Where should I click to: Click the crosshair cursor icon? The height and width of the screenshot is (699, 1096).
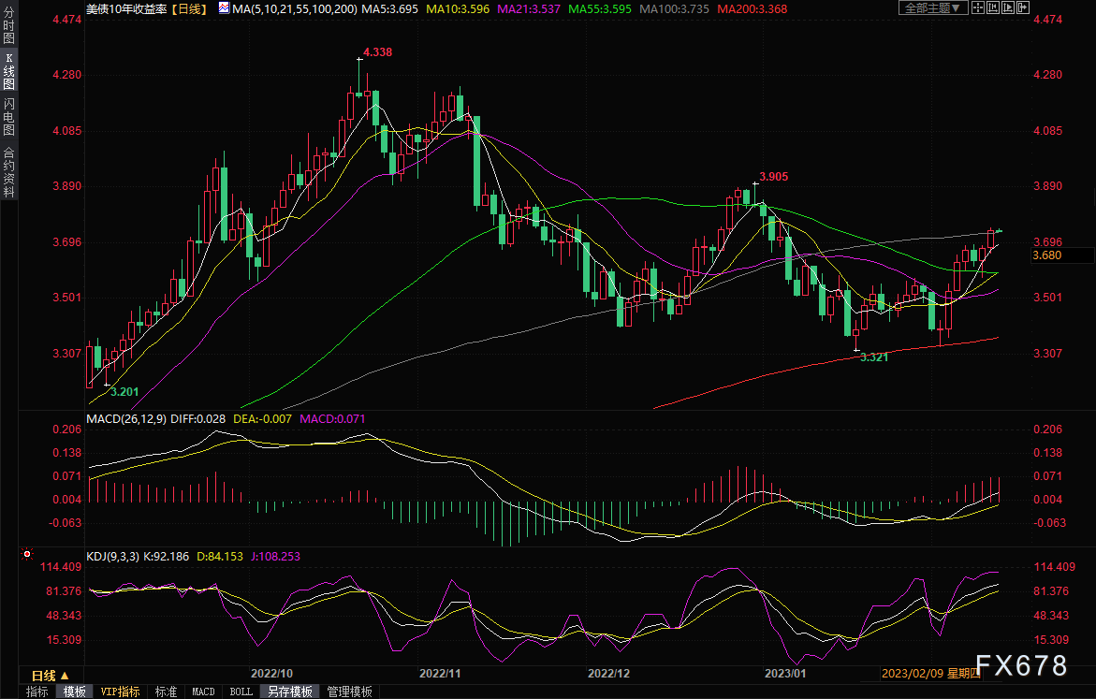(978, 7)
